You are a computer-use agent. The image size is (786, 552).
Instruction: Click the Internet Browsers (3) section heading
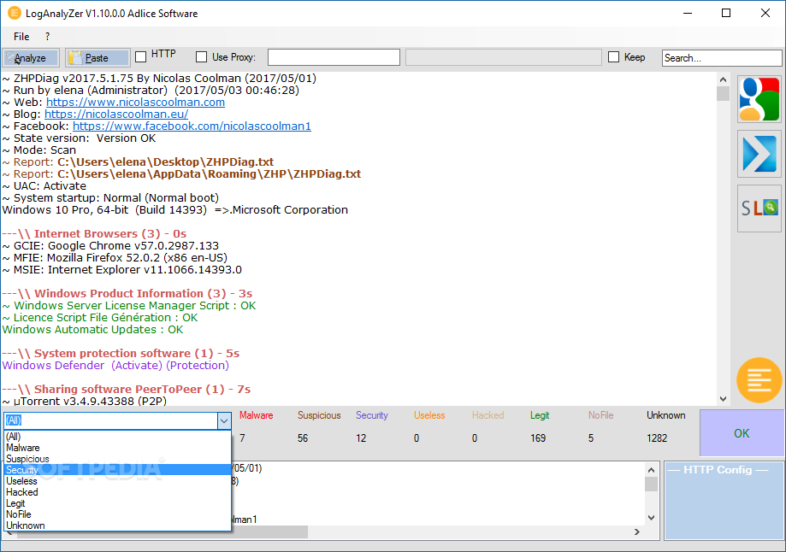[94, 234]
